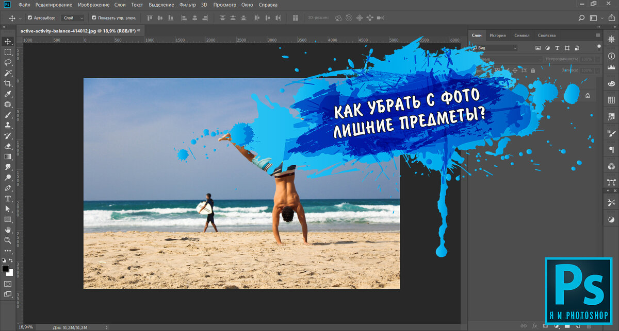Select the Horizontal Type tool
Image resolution: width=619 pixels, height=331 pixels.
pos(8,199)
